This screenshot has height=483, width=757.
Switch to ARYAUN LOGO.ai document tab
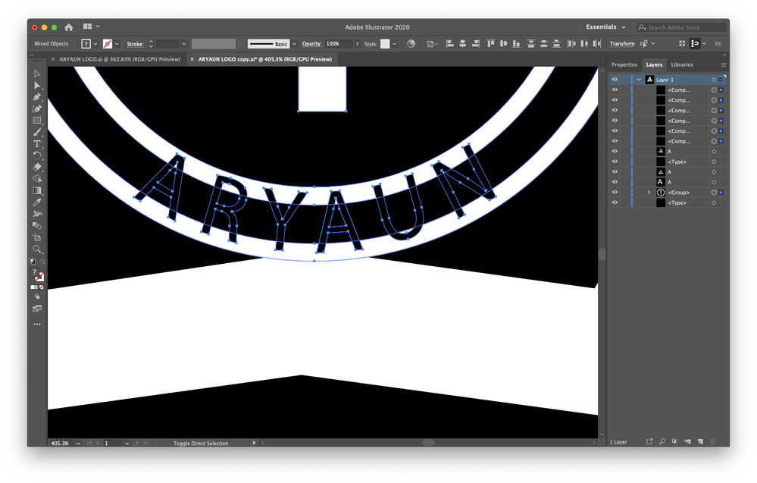tap(120, 59)
